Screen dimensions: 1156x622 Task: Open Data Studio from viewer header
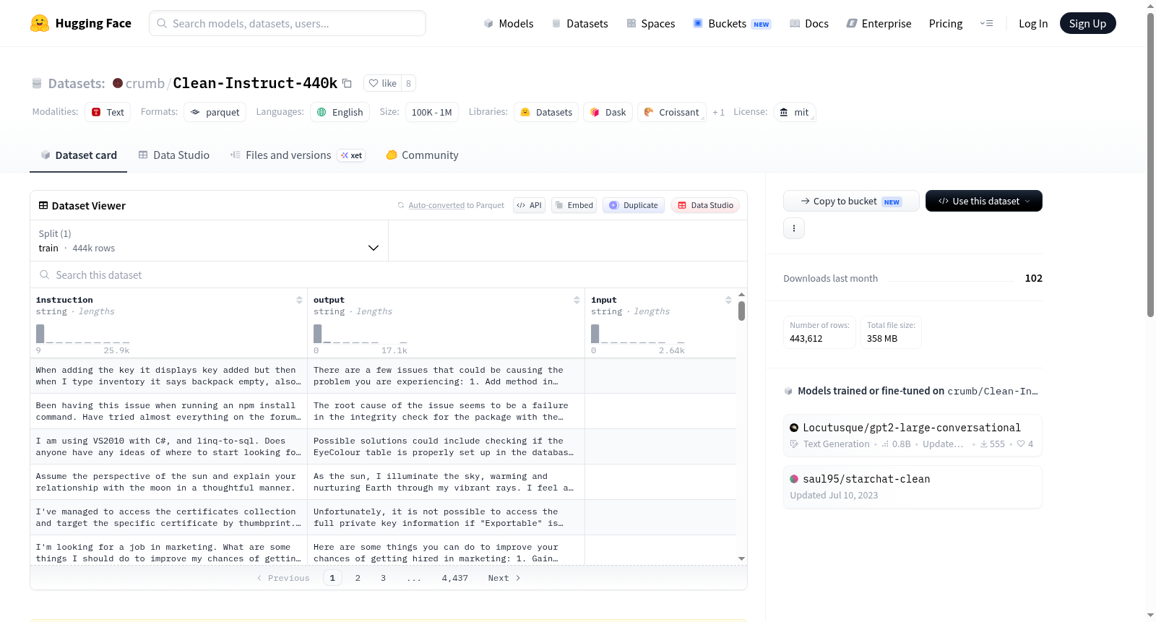pyautogui.click(x=704, y=205)
